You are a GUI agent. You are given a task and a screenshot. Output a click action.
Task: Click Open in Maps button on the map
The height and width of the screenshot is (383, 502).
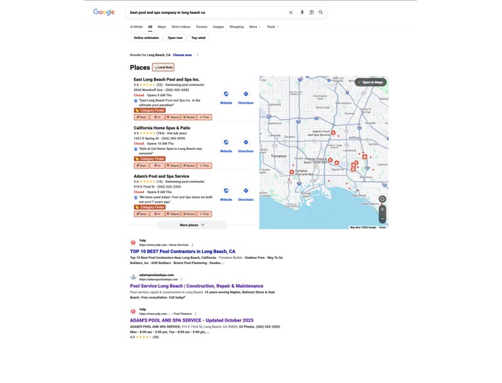(x=371, y=83)
